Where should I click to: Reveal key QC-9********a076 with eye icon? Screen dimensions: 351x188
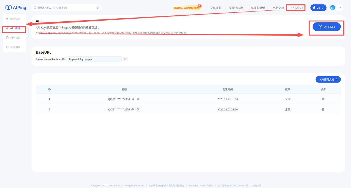pyautogui.click(x=133, y=109)
